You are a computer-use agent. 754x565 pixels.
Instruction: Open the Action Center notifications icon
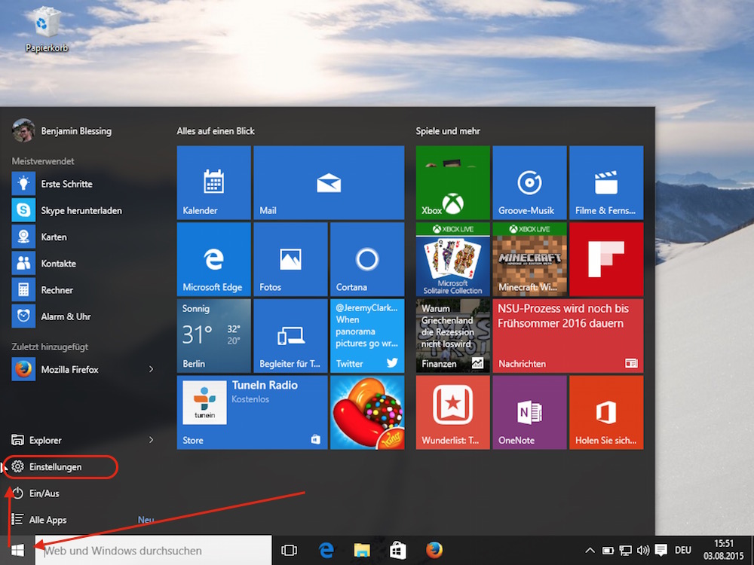click(x=661, y=550)
